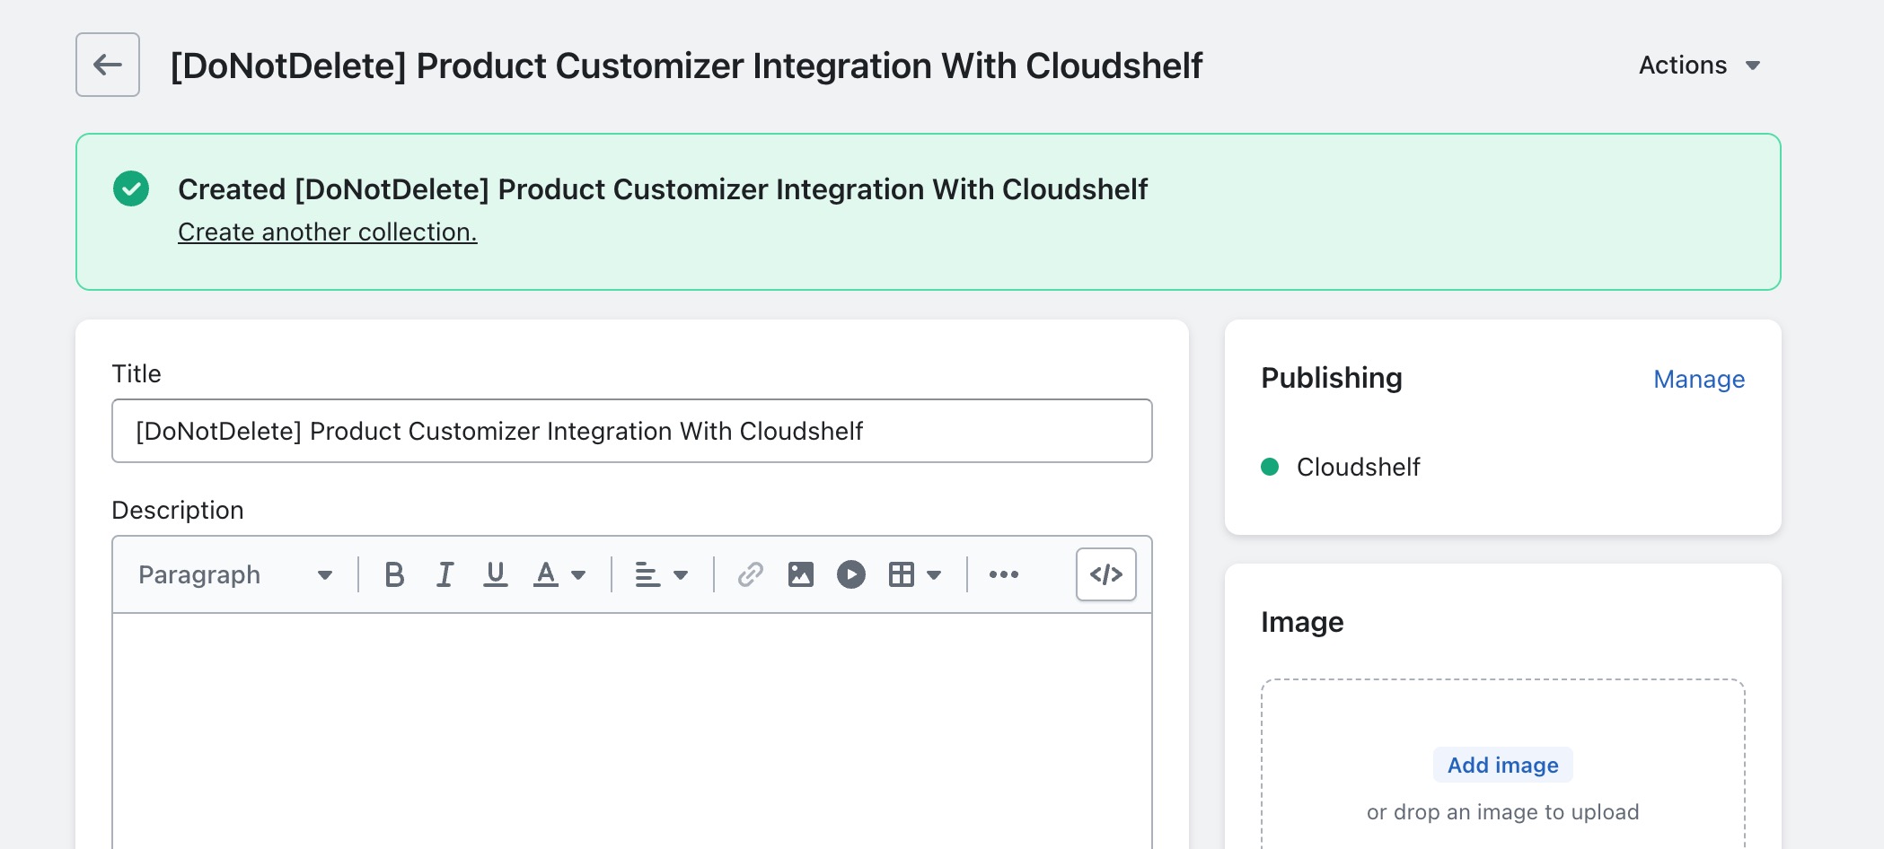Toggle bold formatting
This screenshot has height=849, width=1884.
coord(393,574)
